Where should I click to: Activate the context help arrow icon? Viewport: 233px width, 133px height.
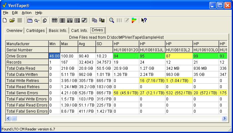click(144, 20)
